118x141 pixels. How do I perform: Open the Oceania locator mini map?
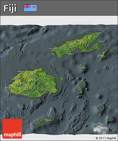[x=100, y=129]
